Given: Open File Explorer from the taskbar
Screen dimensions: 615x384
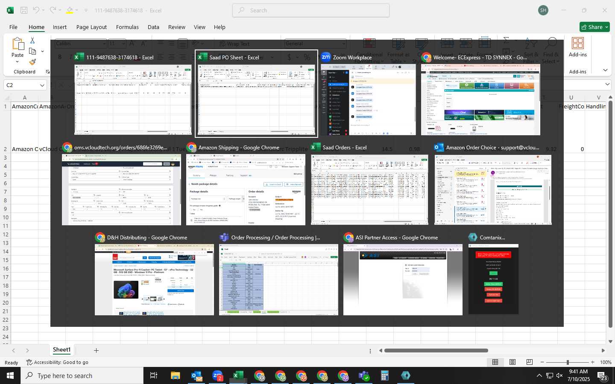Looking at the screenshot, I should click(x=176, y=375).
